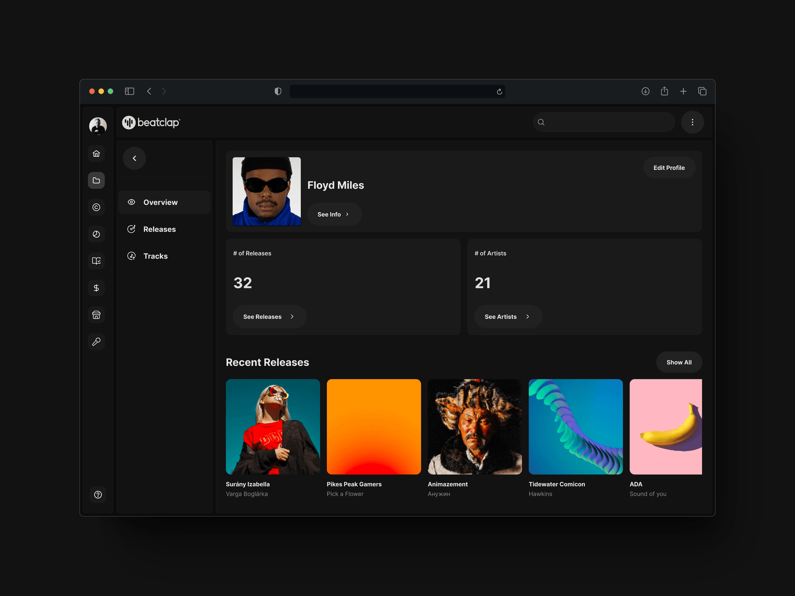This screenshot has width=795, height=596.
Task: Open Floyd Miles profile photo
Action: click(x=267, y=191)
